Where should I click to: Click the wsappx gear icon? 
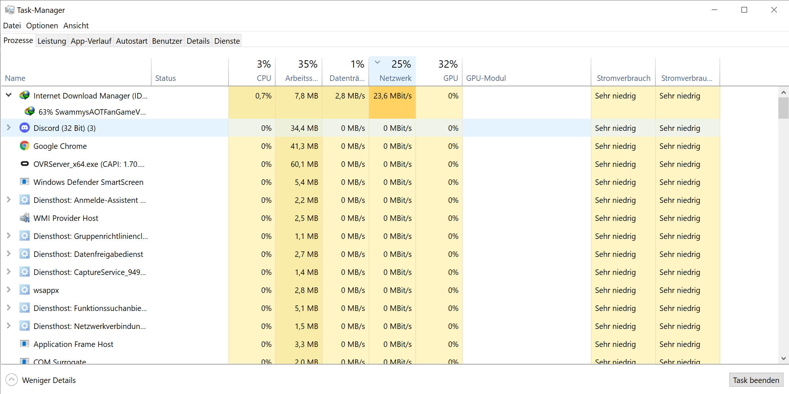pos(25,290)
